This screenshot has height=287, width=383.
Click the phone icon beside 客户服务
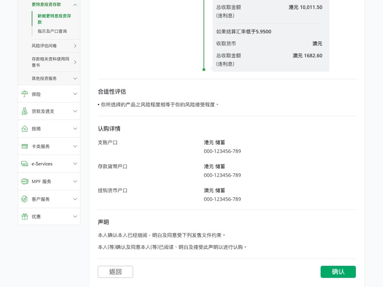(x=25, y=199)
